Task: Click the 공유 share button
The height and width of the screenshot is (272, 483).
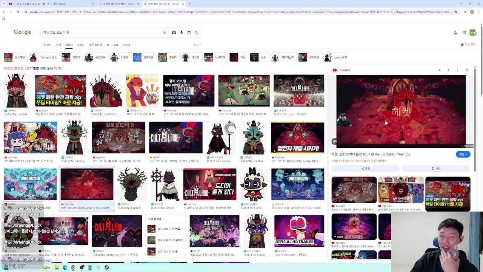Action: click(366, 168)
